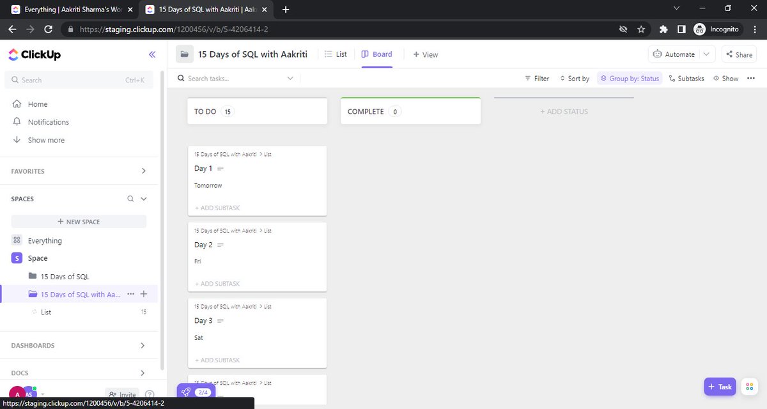The height and width of the screenshot is (409, 767).
Task: Click the description icon on Day 3
Action: 221,321
